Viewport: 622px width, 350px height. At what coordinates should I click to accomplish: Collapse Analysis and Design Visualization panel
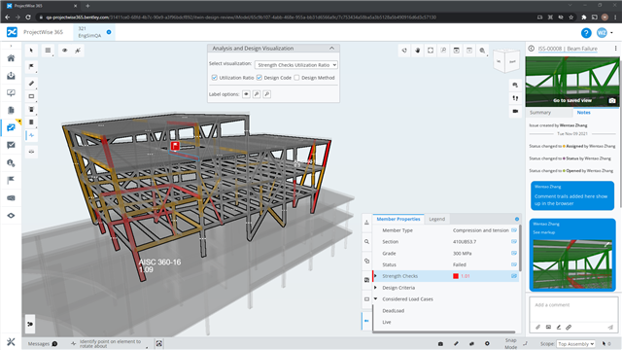coord(331,48)
